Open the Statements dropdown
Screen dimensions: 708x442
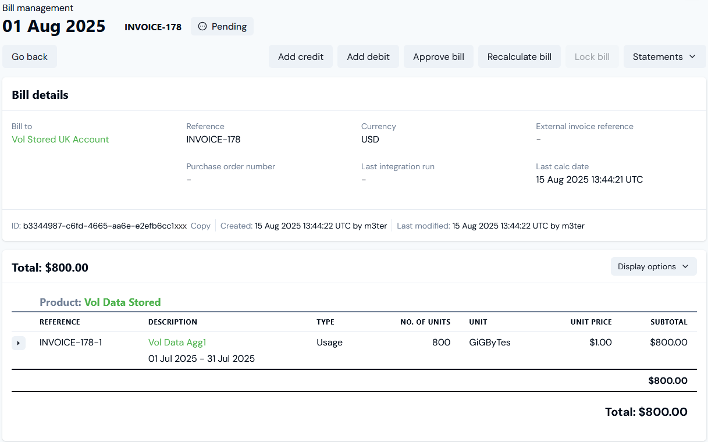tap(664, 56)
